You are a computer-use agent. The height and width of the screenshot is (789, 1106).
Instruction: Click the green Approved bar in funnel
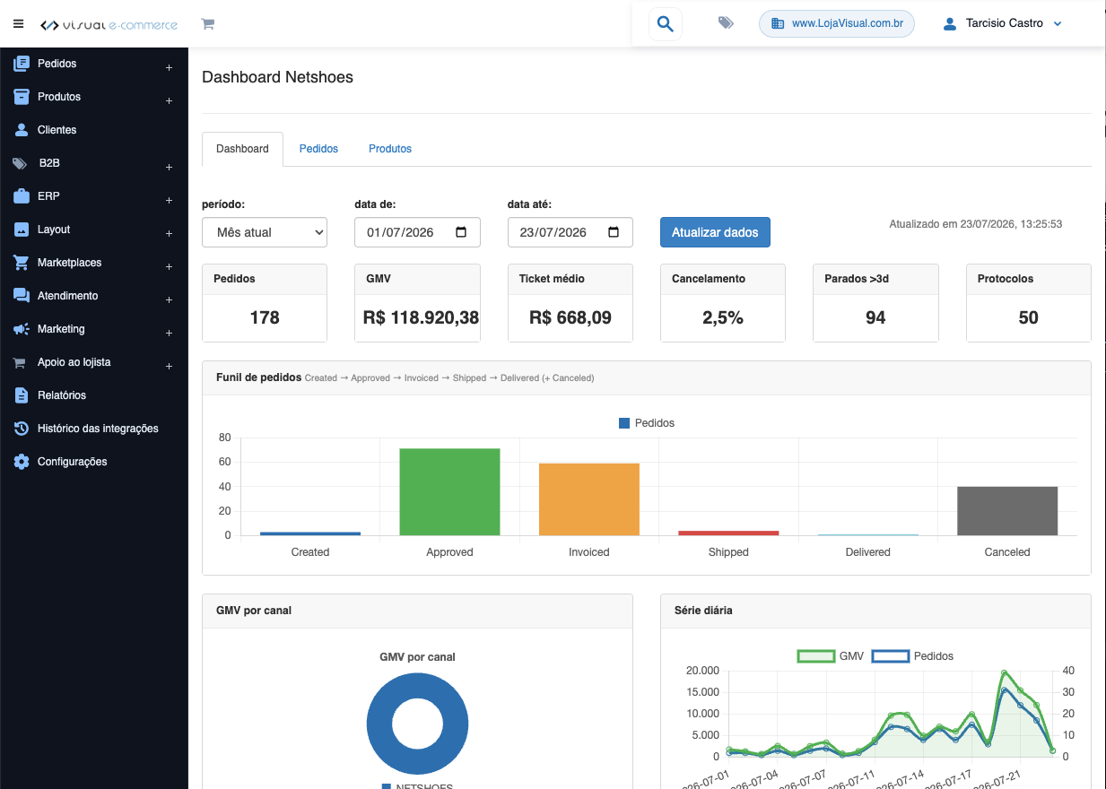449,491
